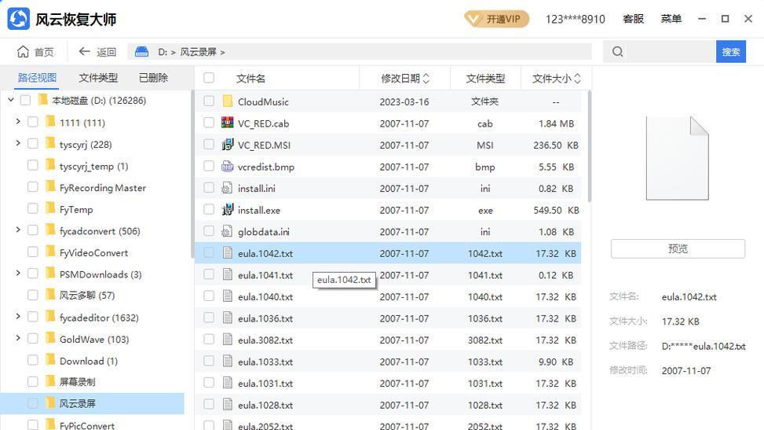764x430 pixels.
Task: Click the file preview thumbnail placeholder
Action: click(x=678, y=158)
